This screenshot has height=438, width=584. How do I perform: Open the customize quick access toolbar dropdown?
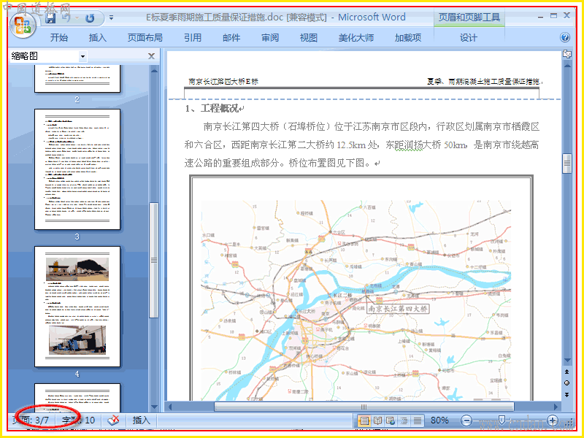111,18
